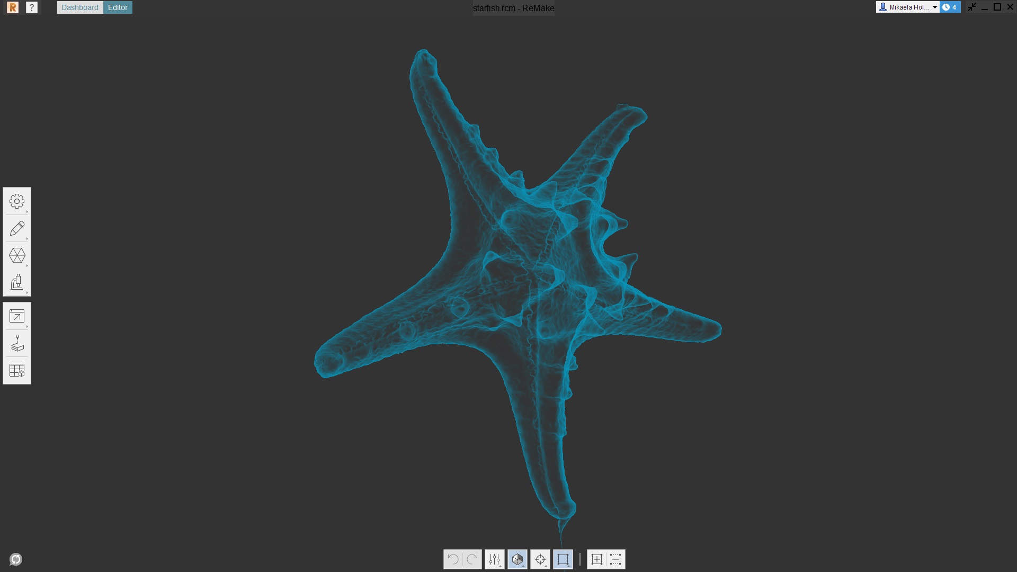Click the Export tool icon
The height and width of the screenshot is (572, 1017).
click(x=17, y=316)
